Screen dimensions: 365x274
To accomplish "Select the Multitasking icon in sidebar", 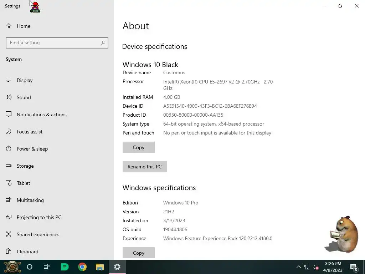I will [9, 200].
